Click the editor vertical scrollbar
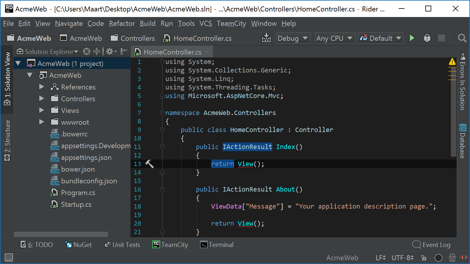Image resolution: width=470 pixels, height=264 pixels. tap(454, 111)
